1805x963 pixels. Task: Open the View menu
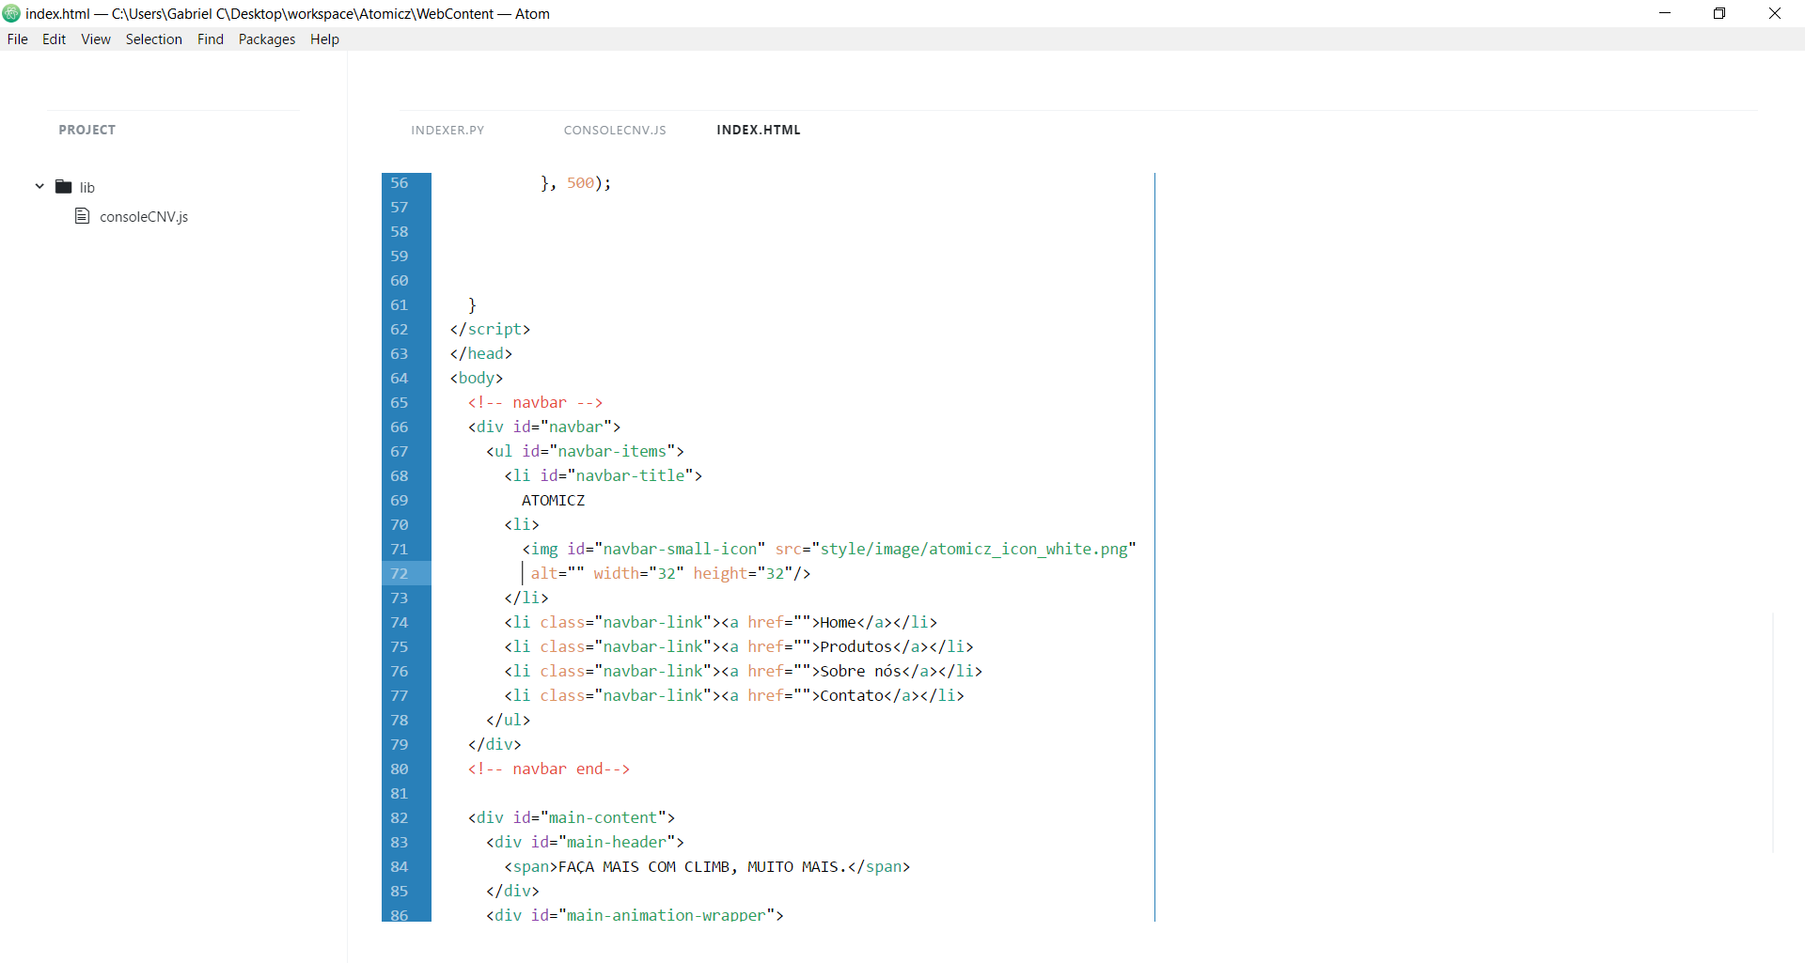(96, 39)
